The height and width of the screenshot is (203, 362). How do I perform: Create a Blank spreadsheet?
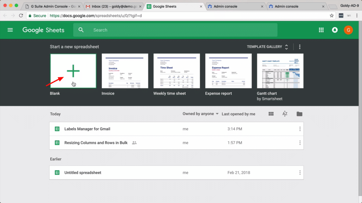tap(73, 71)
